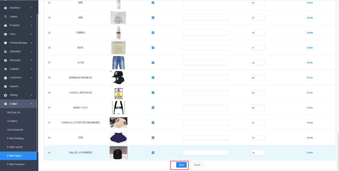Screen dimensions: 339x171
Task: Click the Setting gear icon
Action: pyautogui.click(x=5, y=95)
